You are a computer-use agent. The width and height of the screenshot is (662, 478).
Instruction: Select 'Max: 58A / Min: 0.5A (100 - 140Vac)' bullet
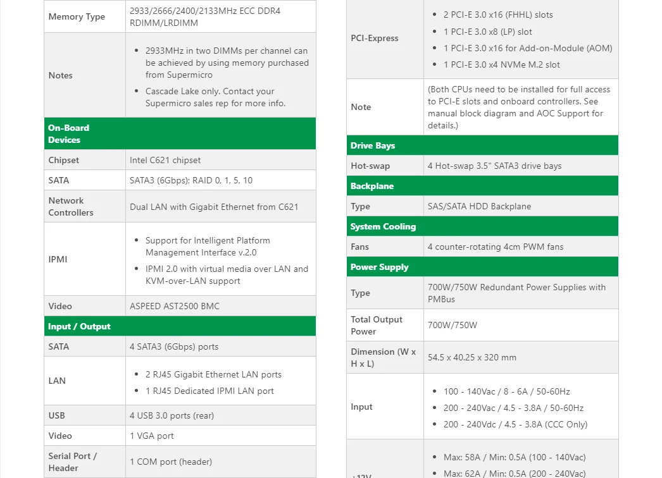515,457
